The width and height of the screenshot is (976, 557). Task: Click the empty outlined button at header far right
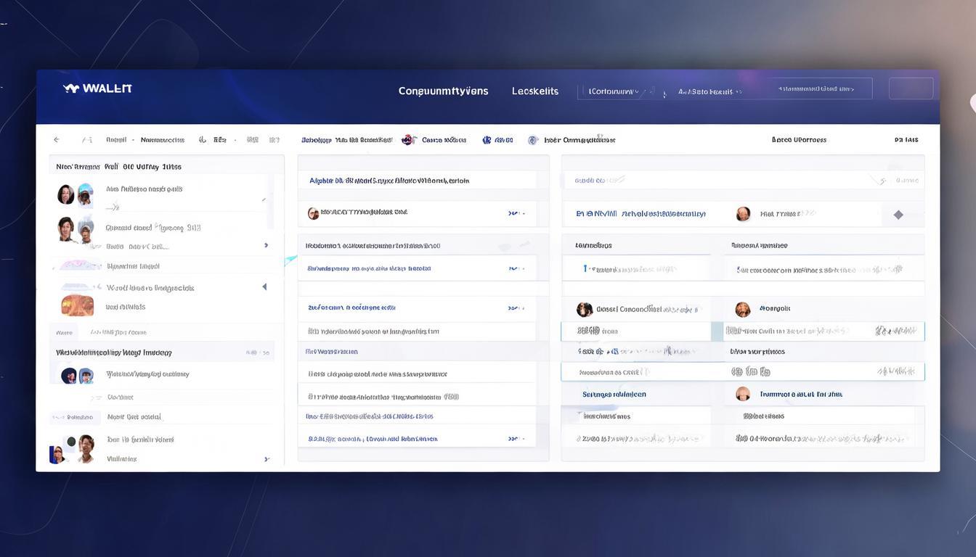(x=911, y=88)
